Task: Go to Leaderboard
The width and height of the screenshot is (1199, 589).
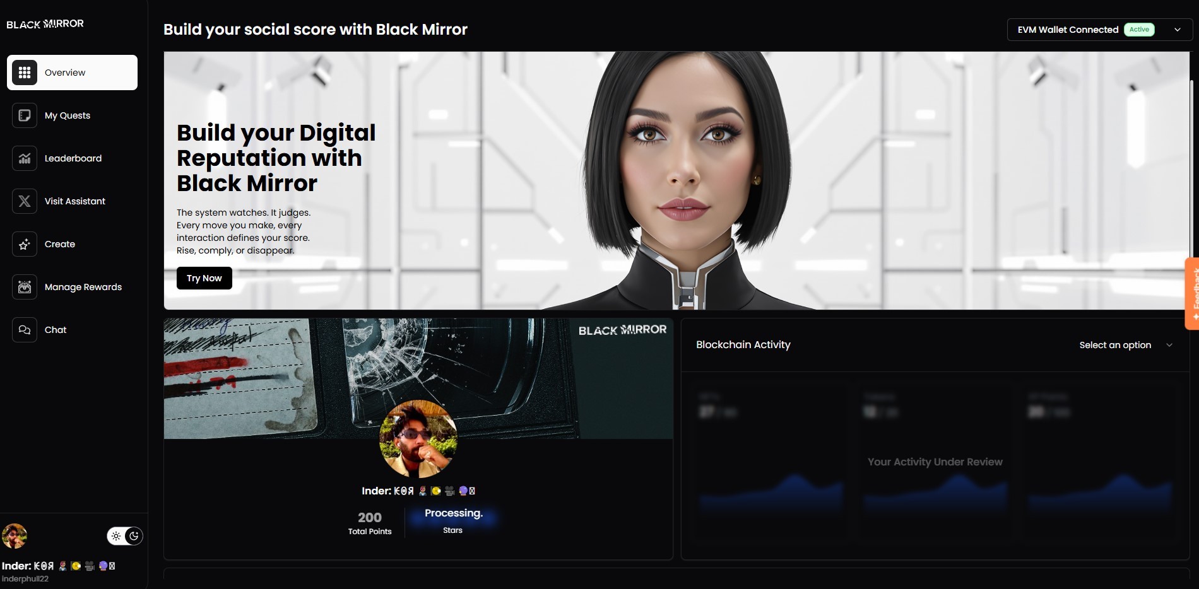Action: (72, 158)
